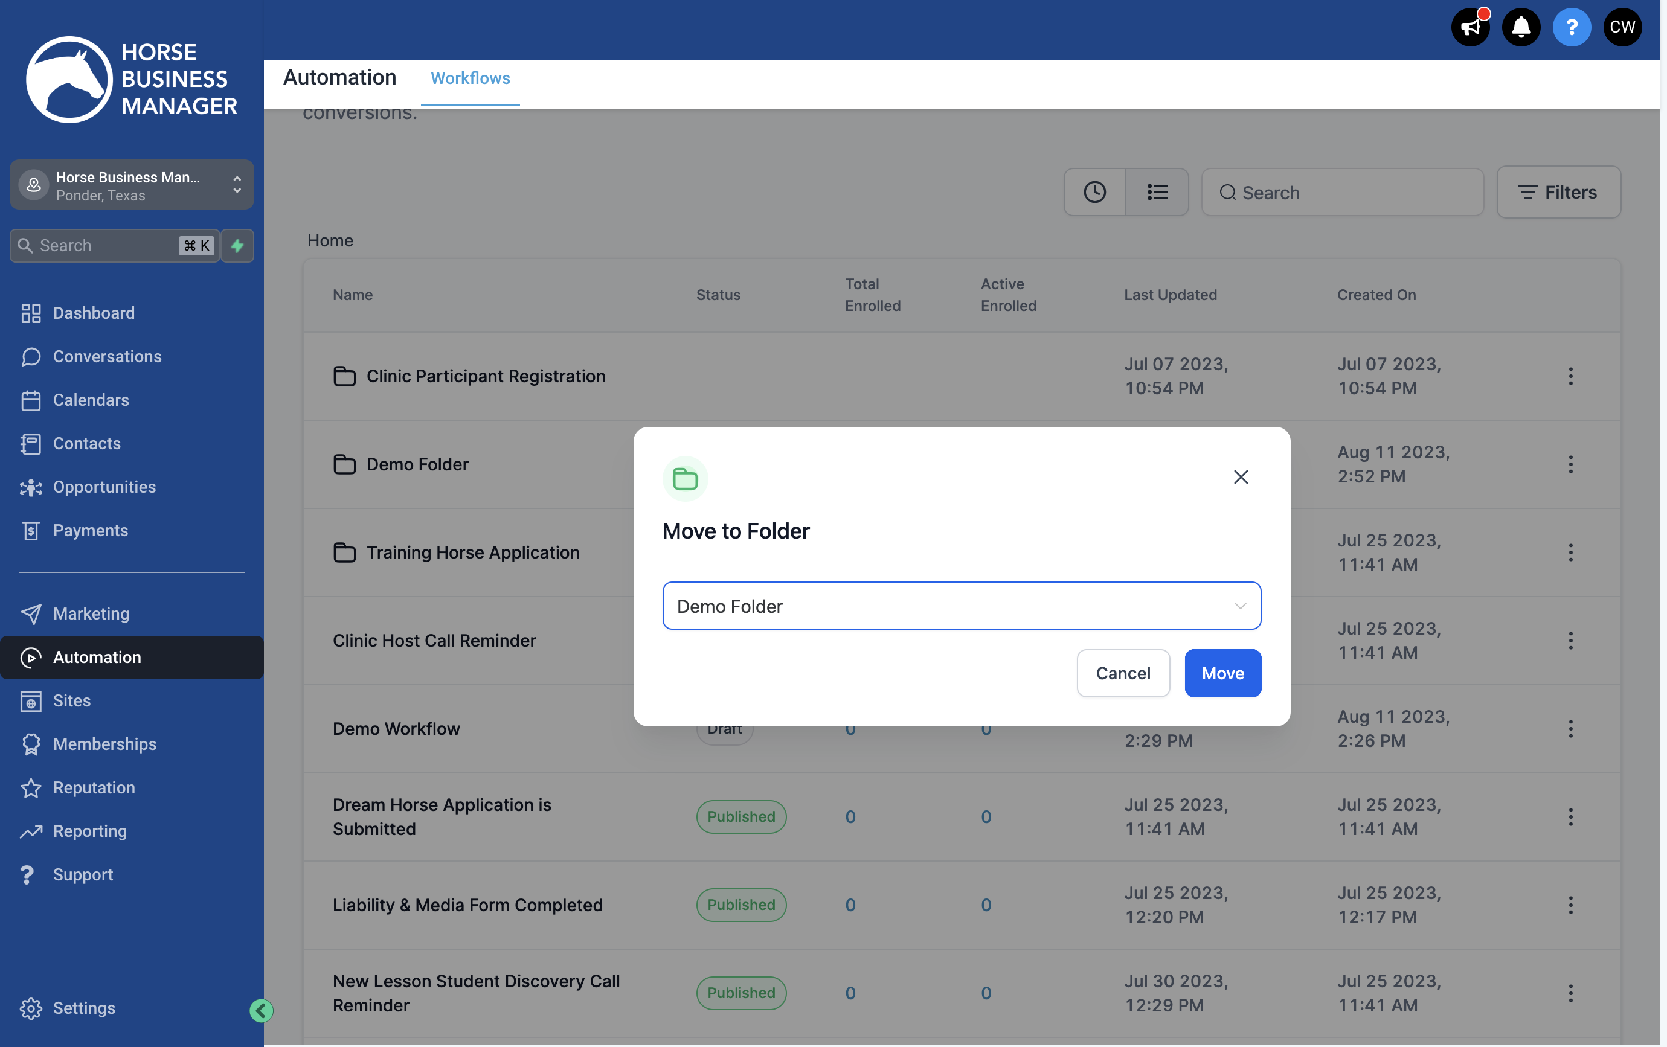This screenshot has width=1667, height=1047.
Task: Switch to list view icon
Action: click(x=1157, y=191)
